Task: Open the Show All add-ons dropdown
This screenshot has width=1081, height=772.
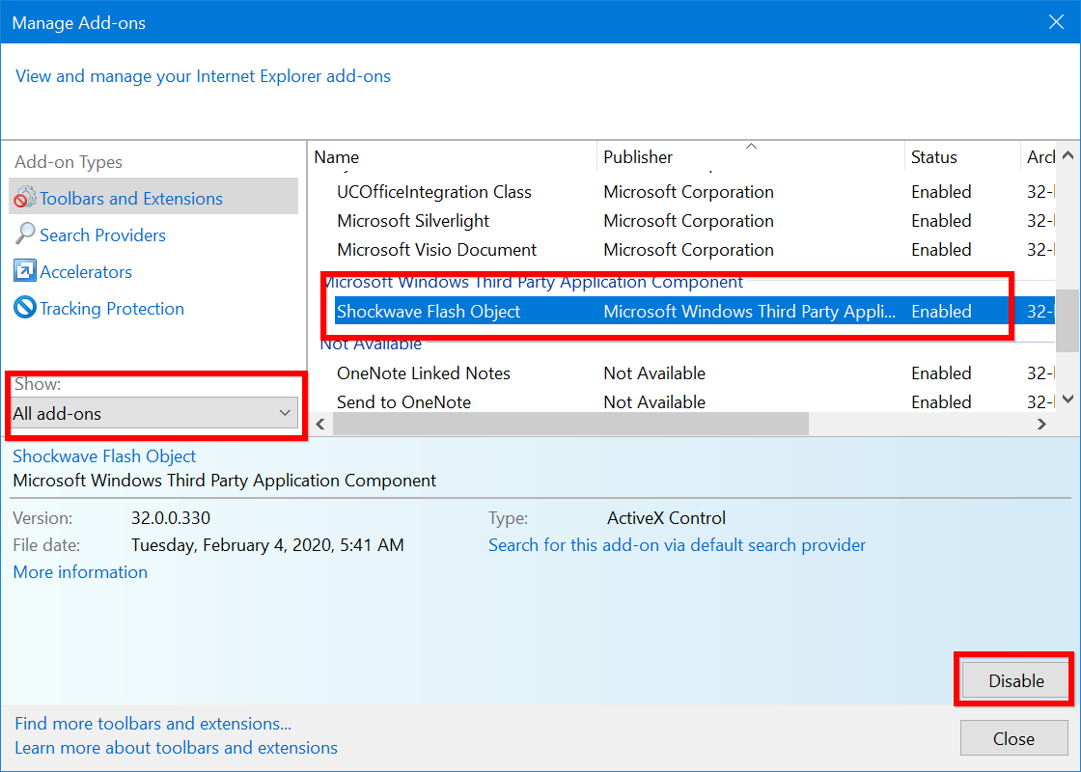Action: point(154,413)
